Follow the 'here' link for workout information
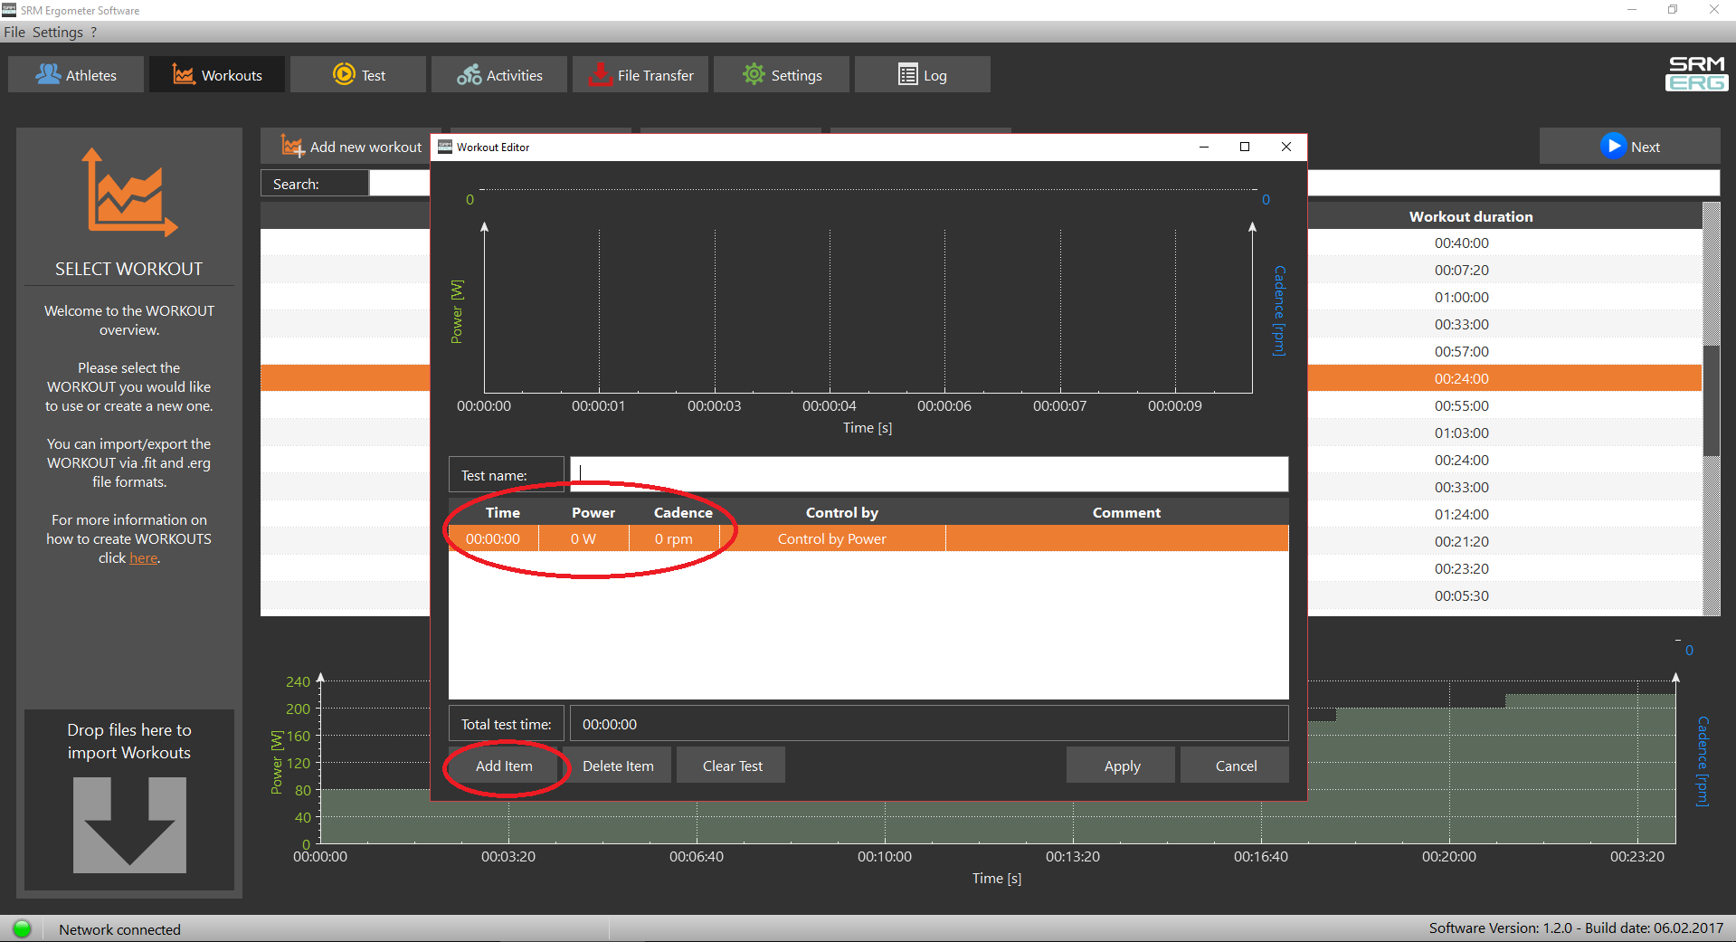 point(143,558)
